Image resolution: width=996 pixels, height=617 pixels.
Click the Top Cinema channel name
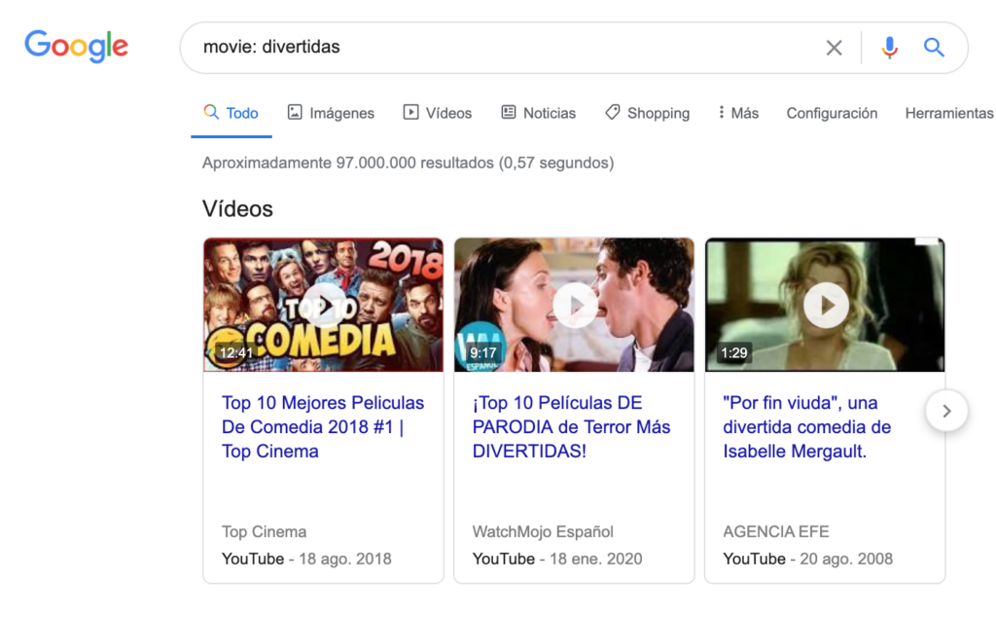click(x=264, y=531)
